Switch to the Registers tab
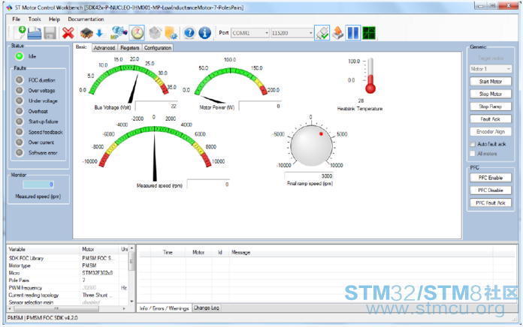 point(130,47)
